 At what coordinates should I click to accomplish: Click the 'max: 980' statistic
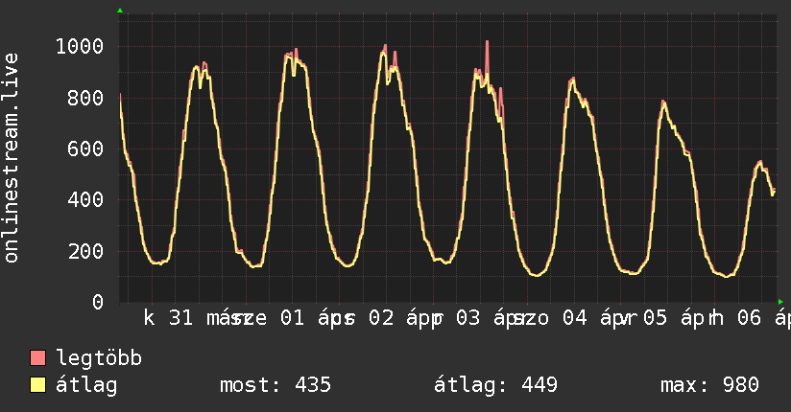click(x=709, y=385)
